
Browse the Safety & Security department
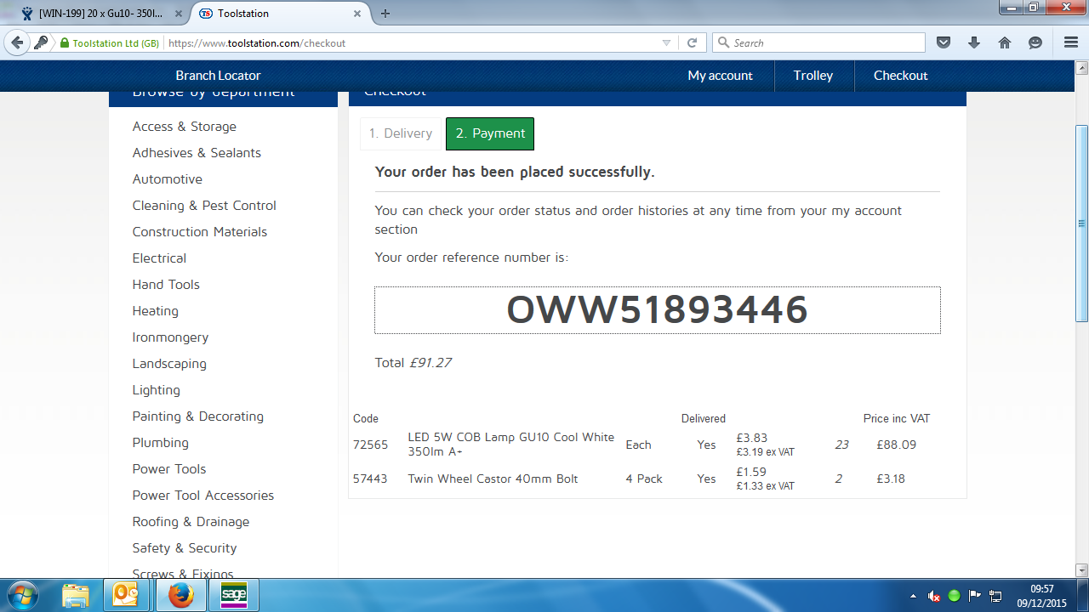pos(185,548)
